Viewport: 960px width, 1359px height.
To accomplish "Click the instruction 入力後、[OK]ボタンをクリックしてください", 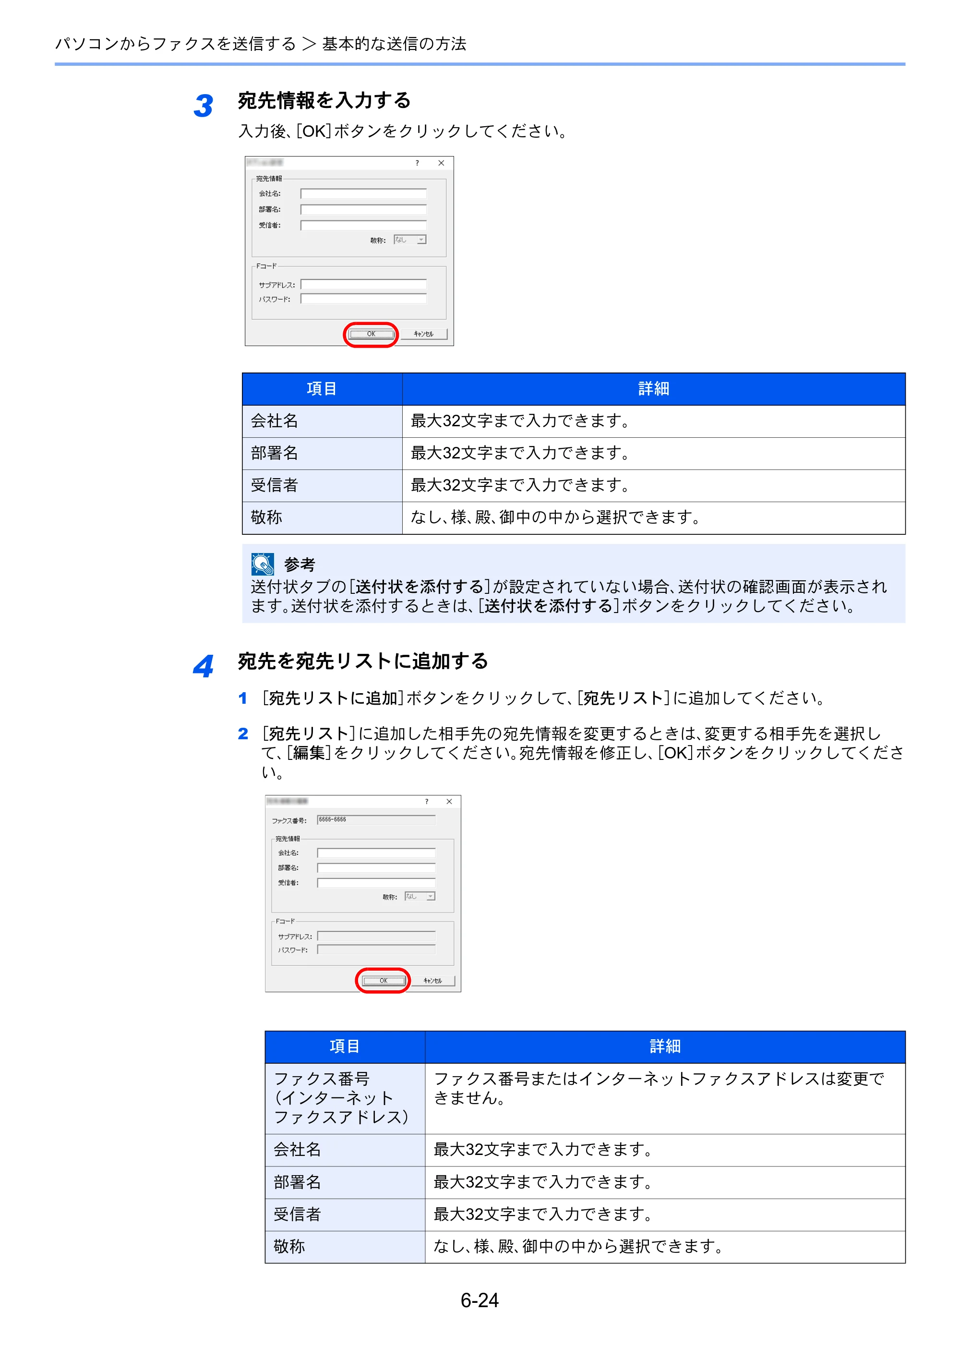I will (404, 131).
